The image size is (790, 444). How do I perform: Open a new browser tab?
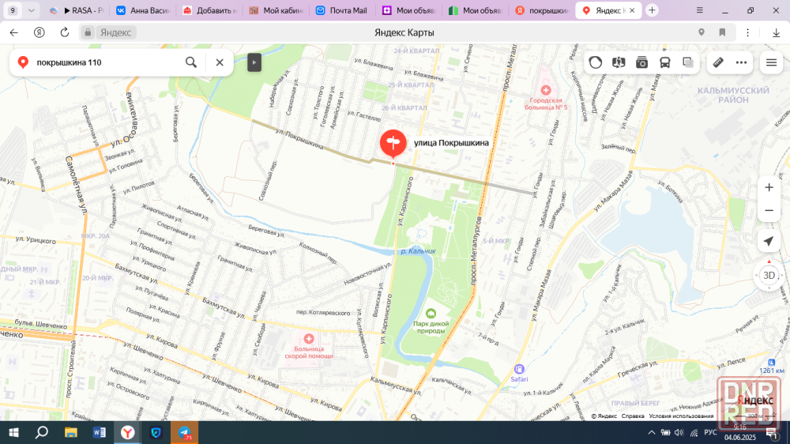tap(652, 10)
